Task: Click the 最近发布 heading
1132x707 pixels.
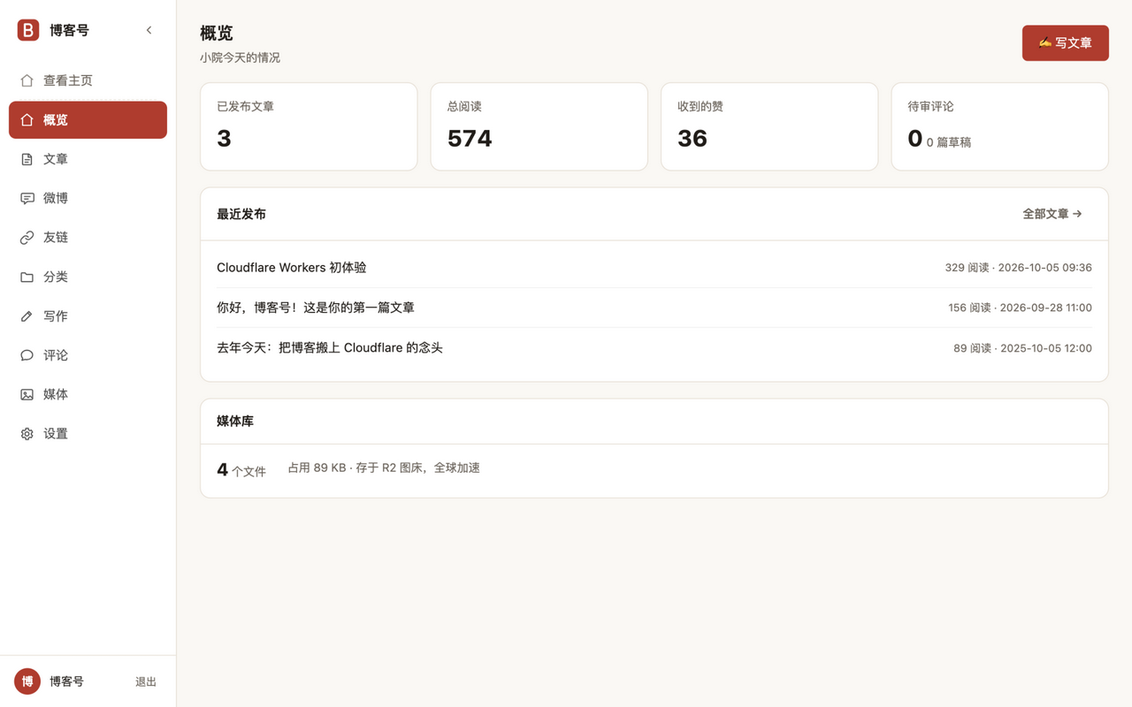Action: (x=241, y=214)
